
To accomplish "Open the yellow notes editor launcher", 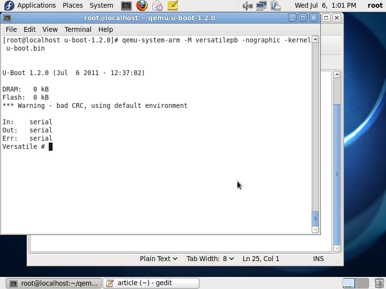I will (x=173, y=5).
